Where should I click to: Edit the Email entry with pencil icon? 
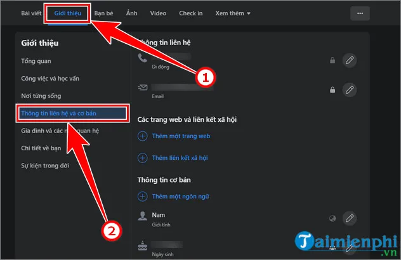click(x=350, y=90)
